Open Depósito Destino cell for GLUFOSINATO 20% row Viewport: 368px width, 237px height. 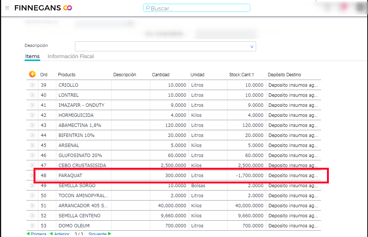293,156
